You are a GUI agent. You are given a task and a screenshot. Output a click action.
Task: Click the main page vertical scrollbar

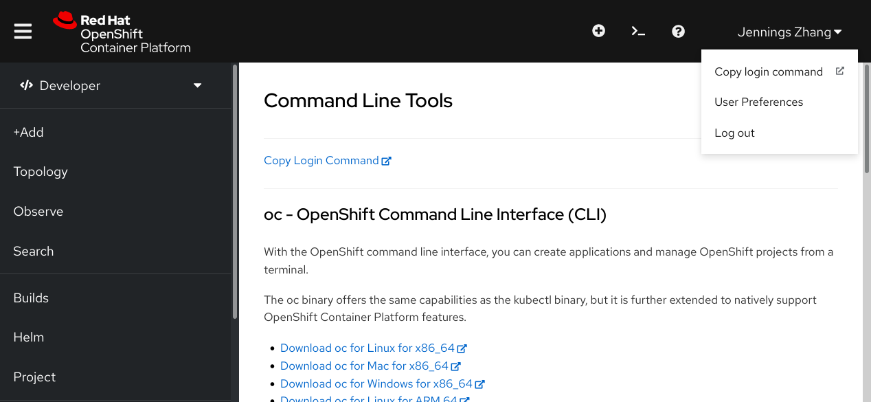click(x=867, y=118)
